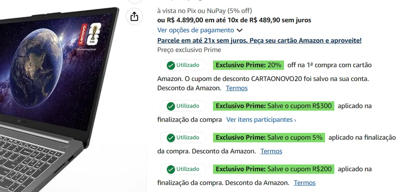Toggle the Utilizado badge for 5% coupon

point(183,137)
